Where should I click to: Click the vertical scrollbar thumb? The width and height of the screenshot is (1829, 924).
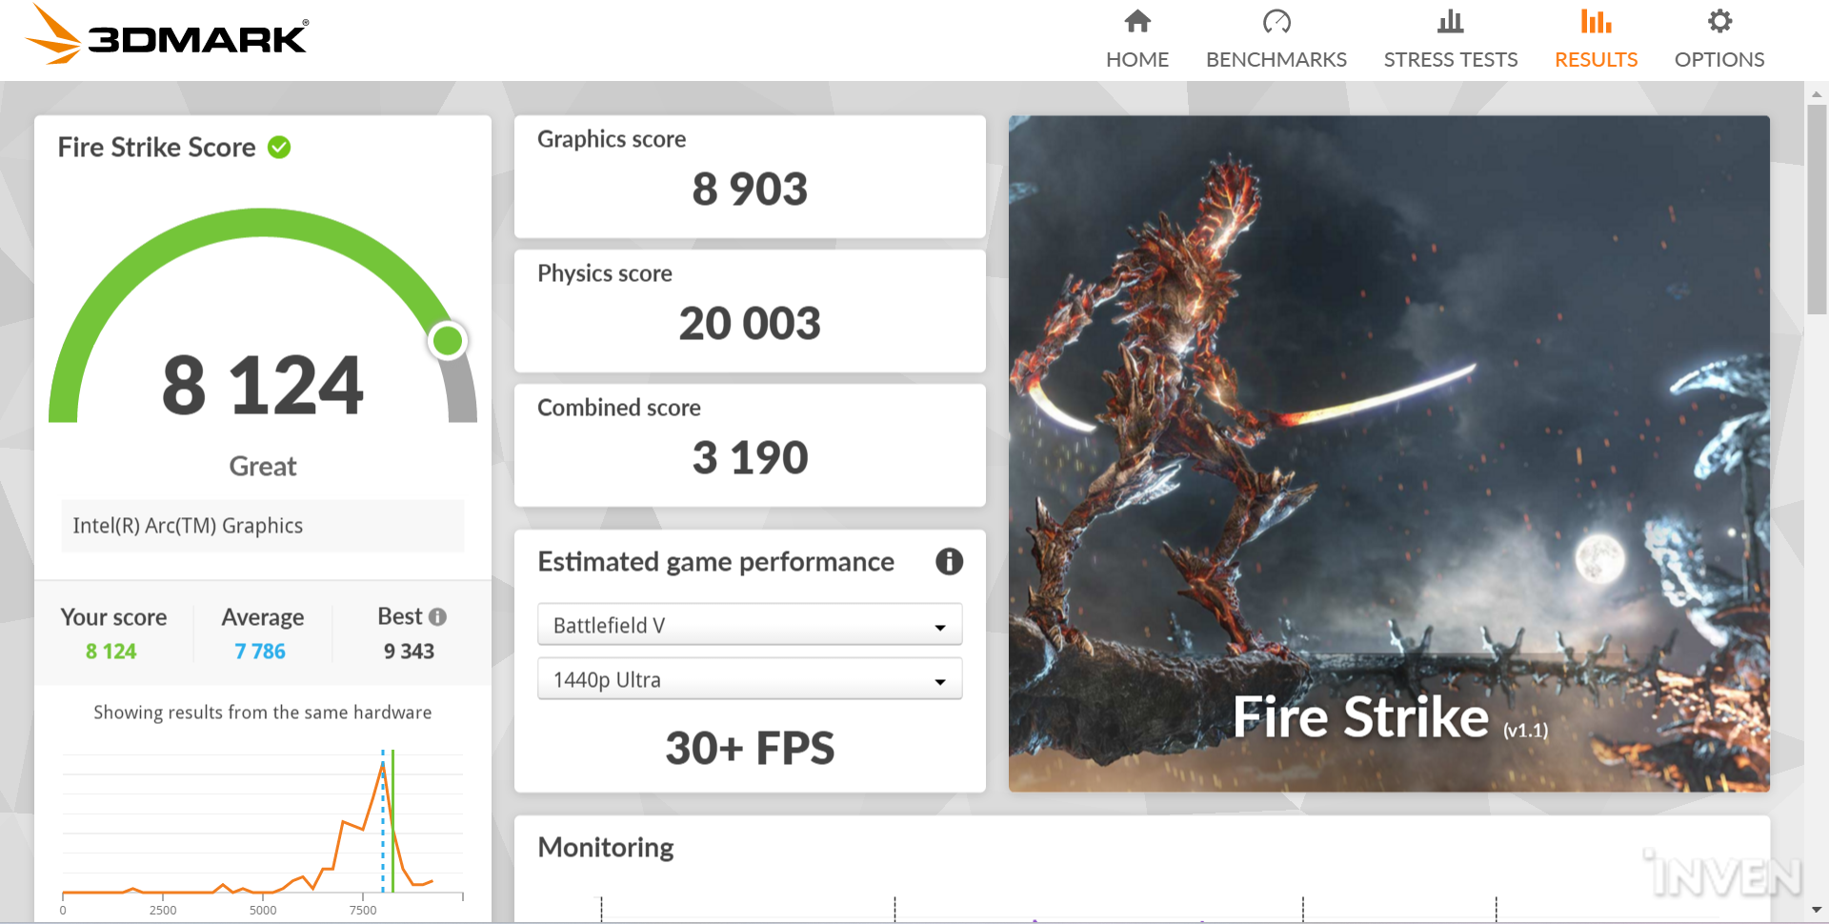[x=1817, y=210]
